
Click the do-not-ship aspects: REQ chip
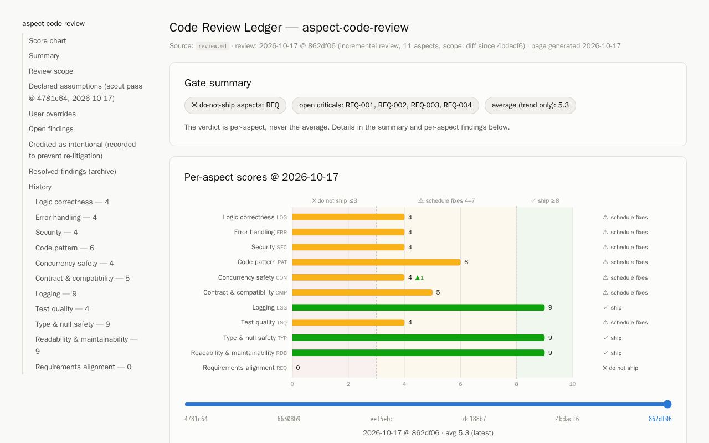235,105
